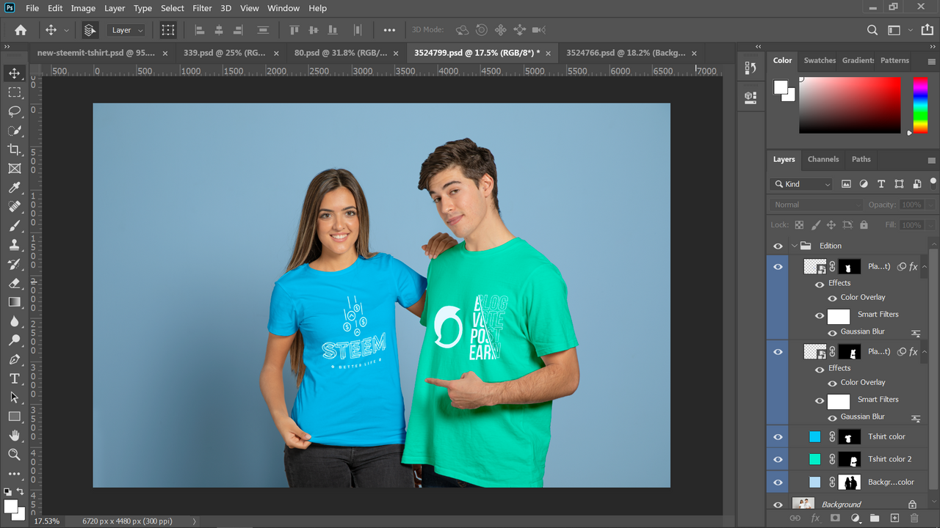Select the Rectangle shape tool
The height and width of the screenshot is (528, 940).
click(14, 417)
